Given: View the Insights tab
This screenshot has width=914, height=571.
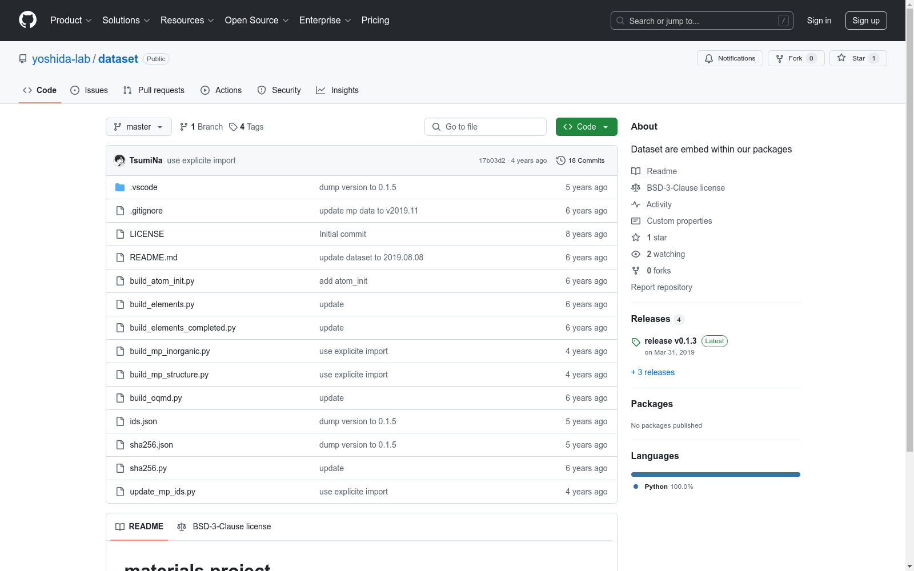Looking at the screenshot, I should (337, 90).
